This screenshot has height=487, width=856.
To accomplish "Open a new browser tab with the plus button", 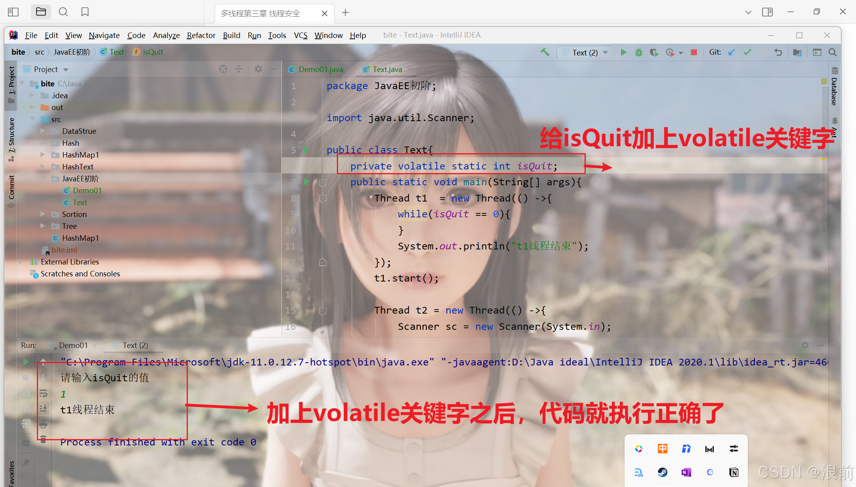I will click(345, 13).
